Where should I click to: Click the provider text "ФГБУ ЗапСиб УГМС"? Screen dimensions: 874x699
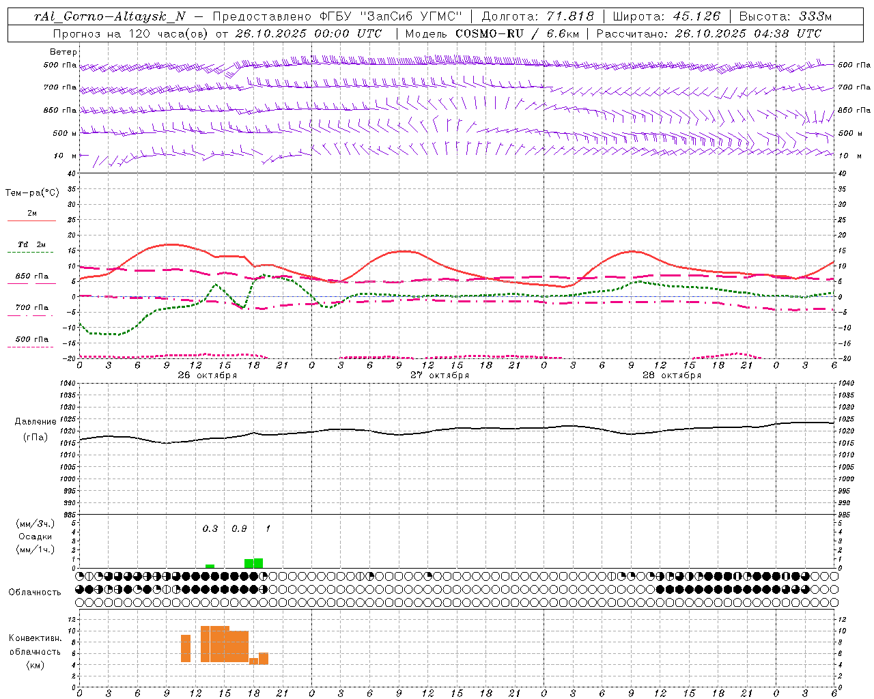392,16
